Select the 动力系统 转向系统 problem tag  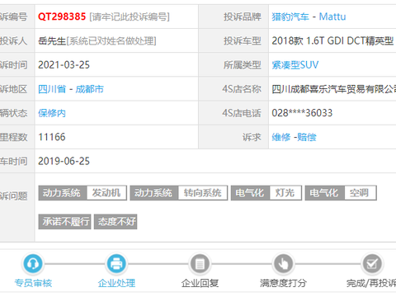point(179,193)
